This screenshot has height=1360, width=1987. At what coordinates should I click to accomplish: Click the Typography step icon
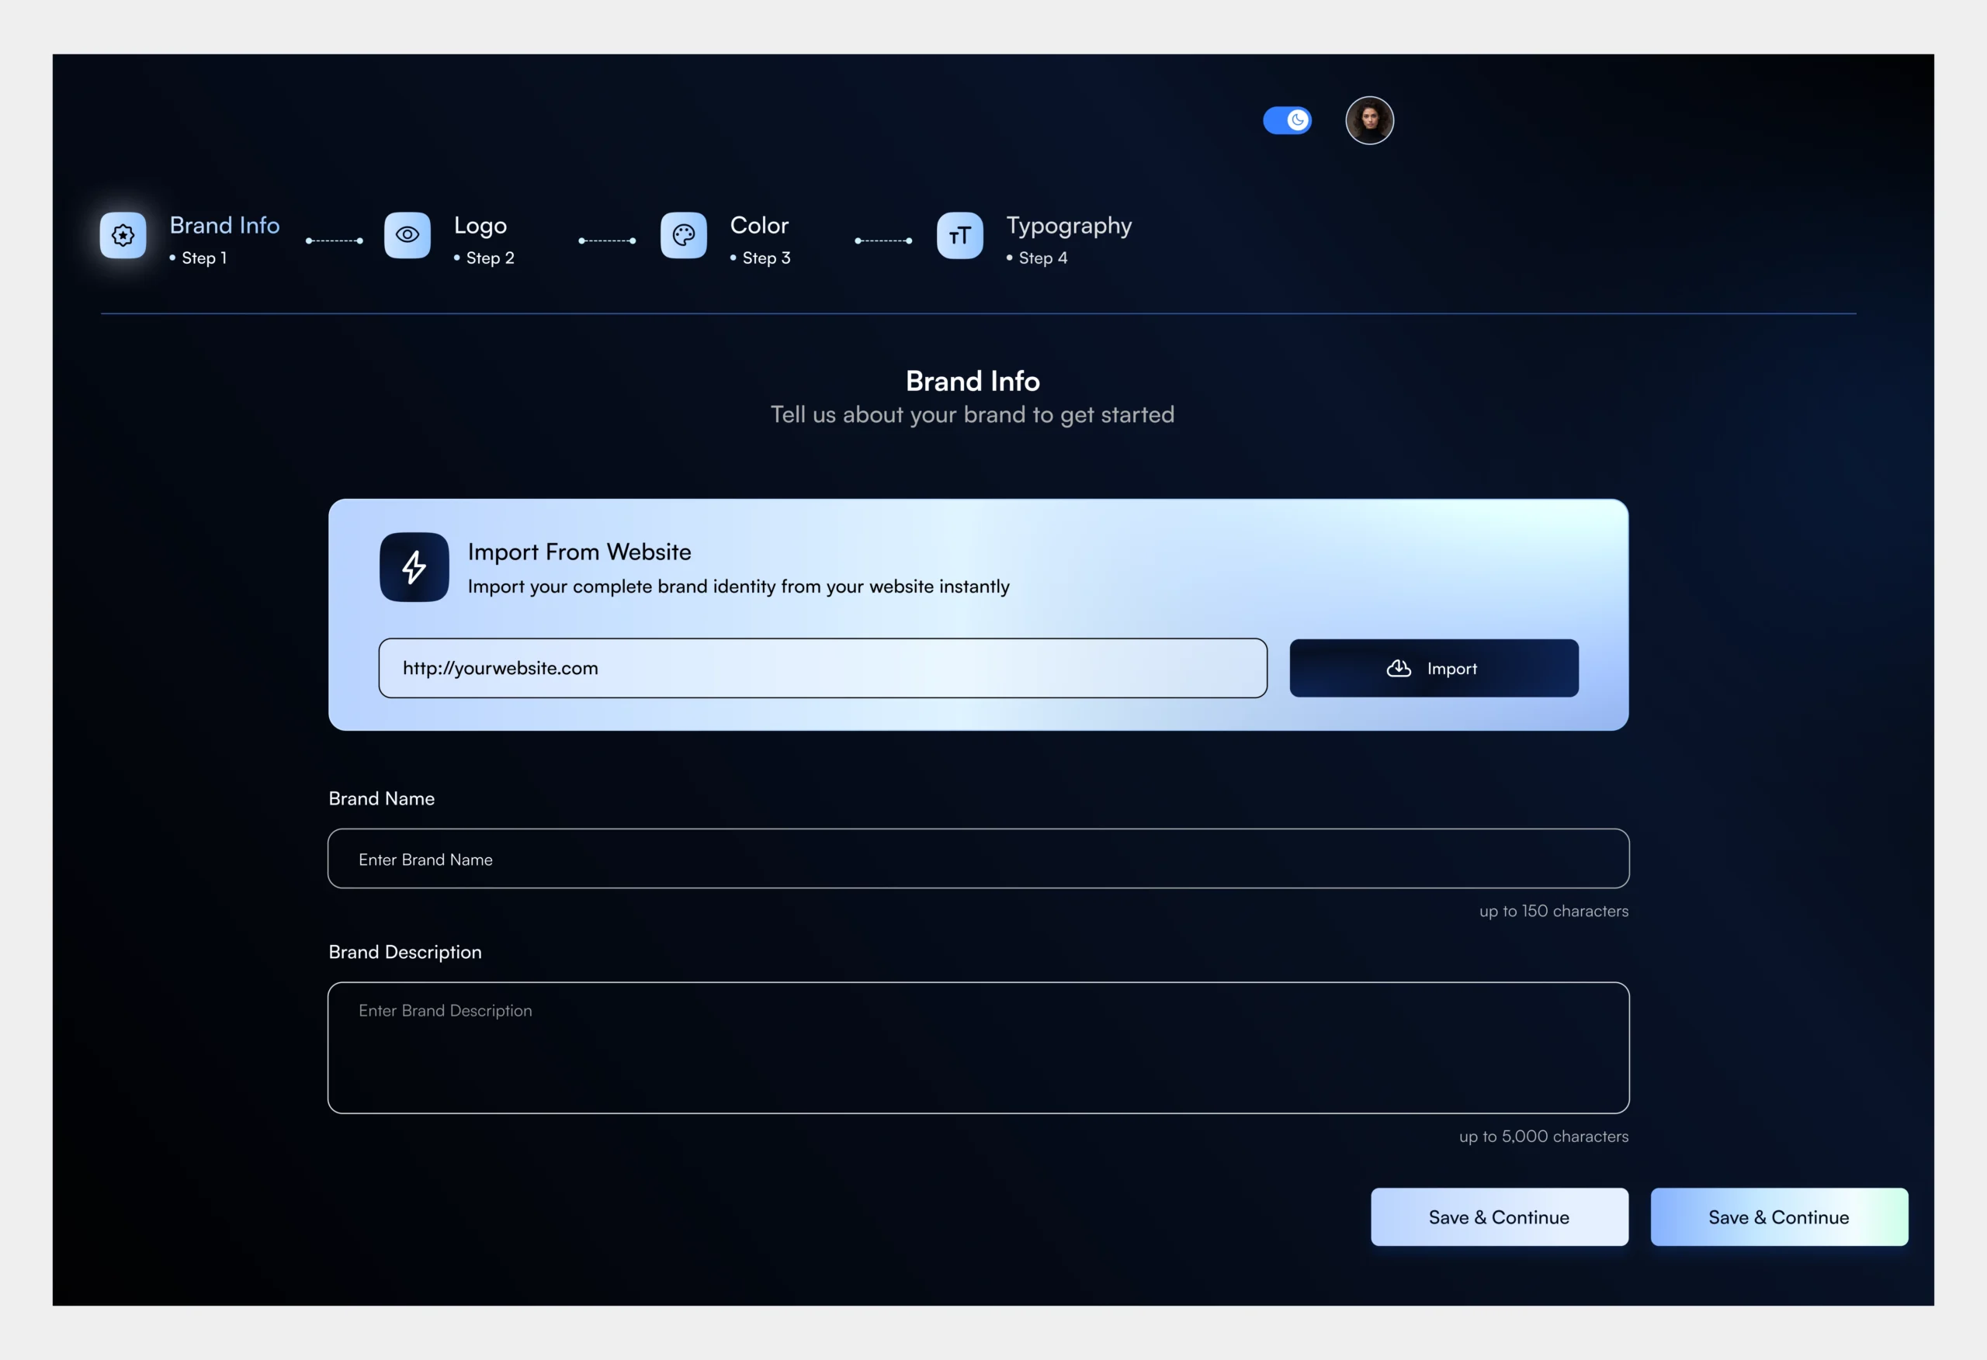[x=959, y=235]
